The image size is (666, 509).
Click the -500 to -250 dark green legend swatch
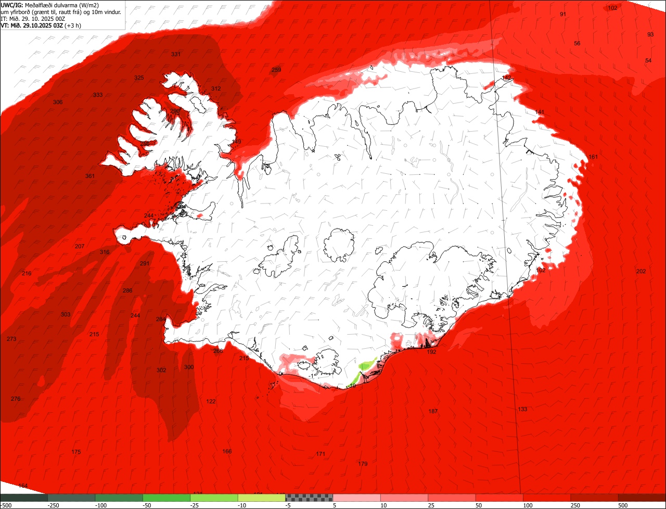tap(24, 498)
